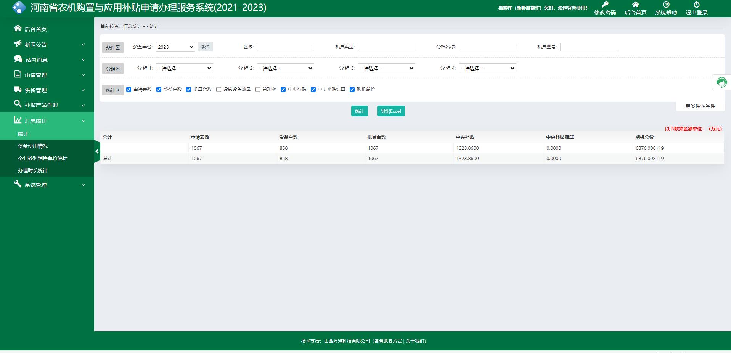Viewport: 731px width, 353px height.
Task: Uncheck the 中央补贴 checkbox
Action: pyautogui.click(x=283, y=90)
